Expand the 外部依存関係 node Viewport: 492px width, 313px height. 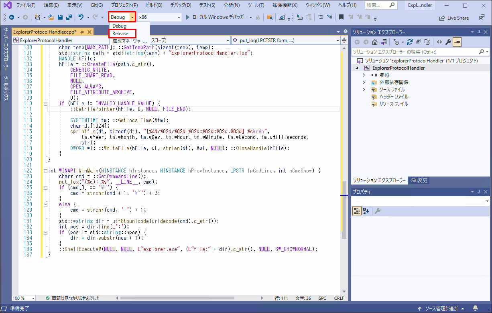[x=364, y=82]
